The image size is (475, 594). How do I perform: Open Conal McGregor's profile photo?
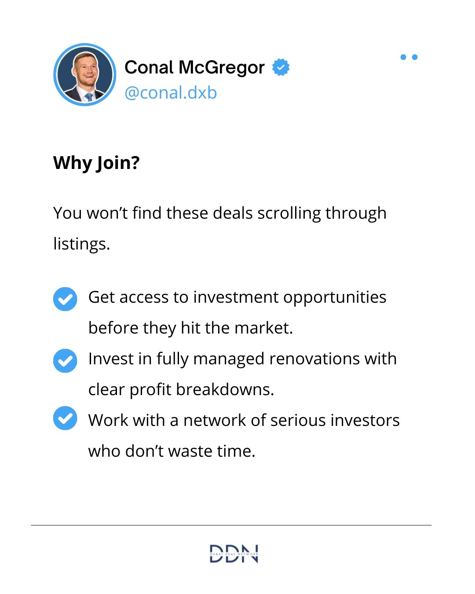point(85,74)
